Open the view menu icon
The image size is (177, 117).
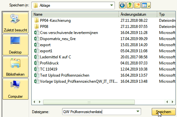click(x=146, y=5)
